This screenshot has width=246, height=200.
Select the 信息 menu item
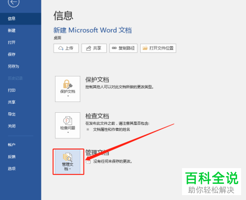pos(21,19)
